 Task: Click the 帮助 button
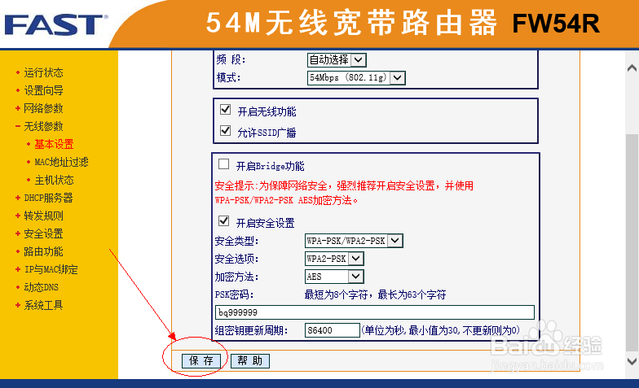click(x=249, y=361)
